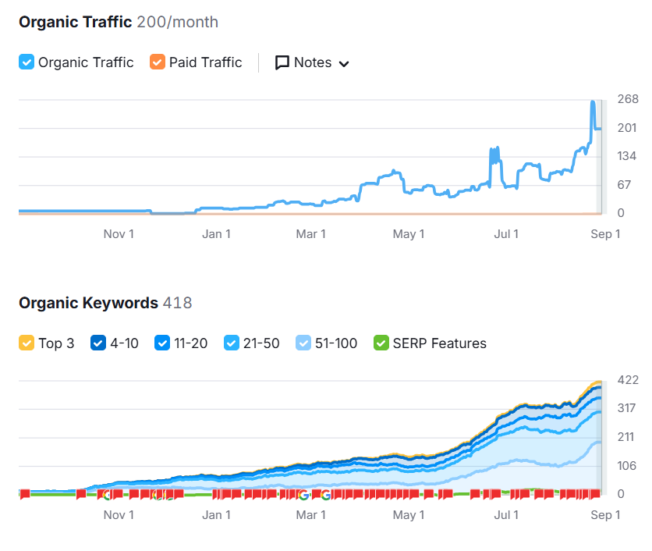Click the Organic Traffic chart heading
Screen dimensions: 652x551
pos(75,22)
